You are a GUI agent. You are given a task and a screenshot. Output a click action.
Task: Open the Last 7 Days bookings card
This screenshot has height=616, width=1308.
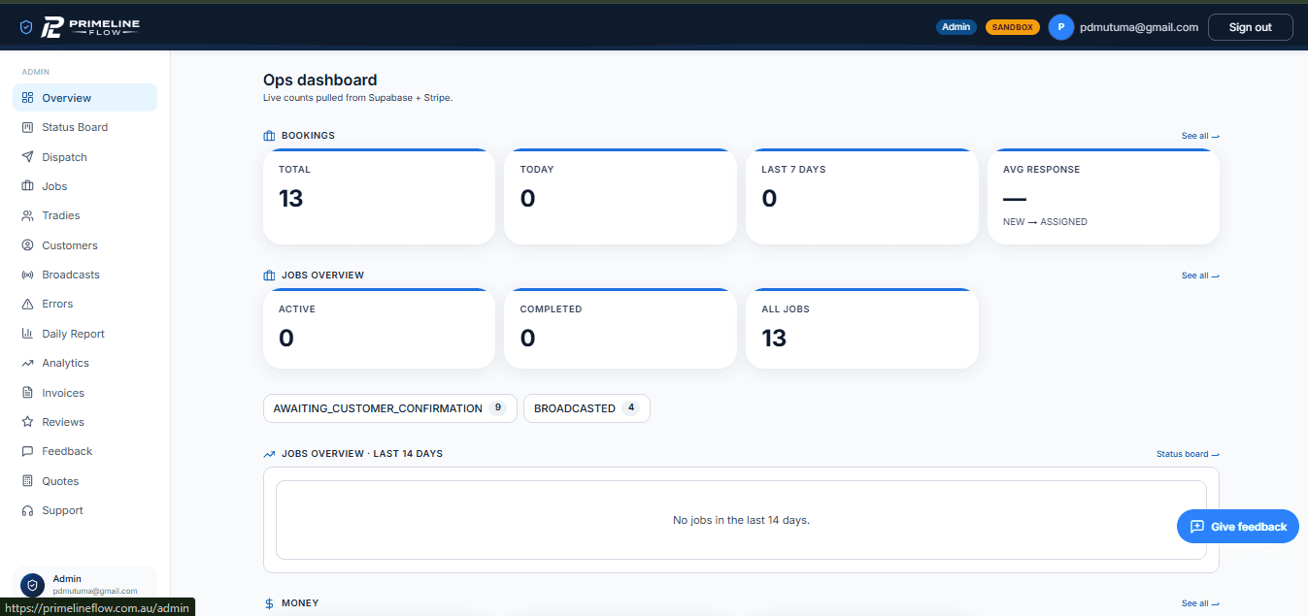pos(861,197)
